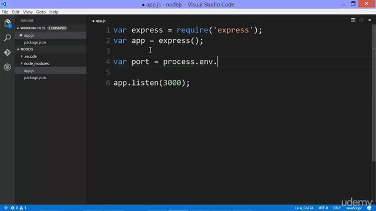The height and width of the screenshot is (211, 376).
Task: Change the JavaScript language mode
Action: [x=354, y=208]
